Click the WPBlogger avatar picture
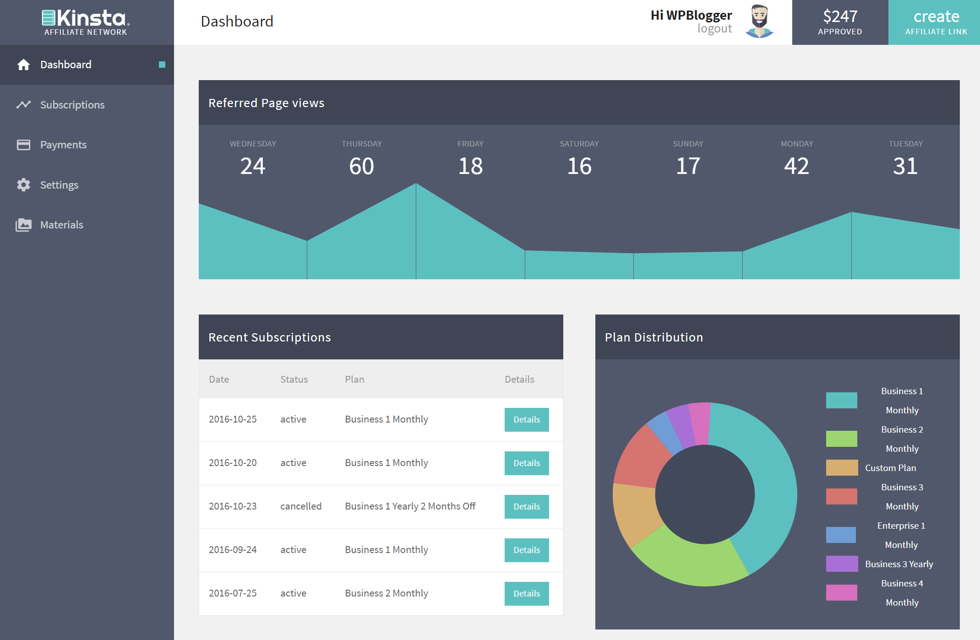 click(759, 22)
